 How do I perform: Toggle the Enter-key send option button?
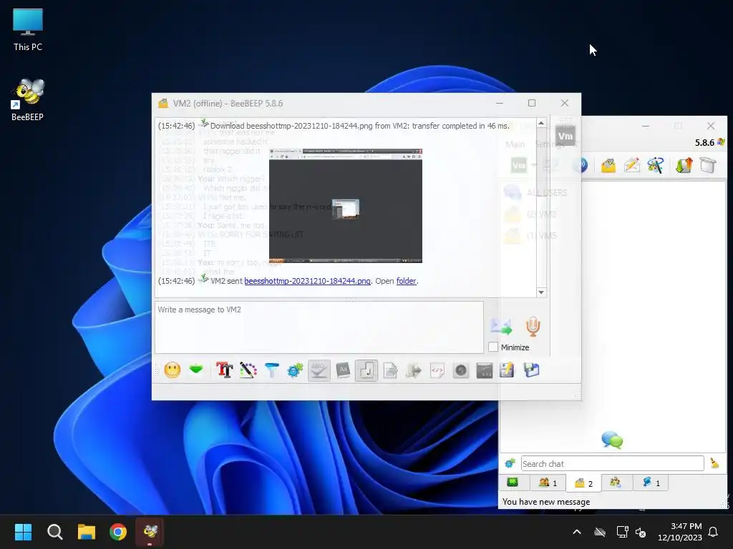point(366,370)
